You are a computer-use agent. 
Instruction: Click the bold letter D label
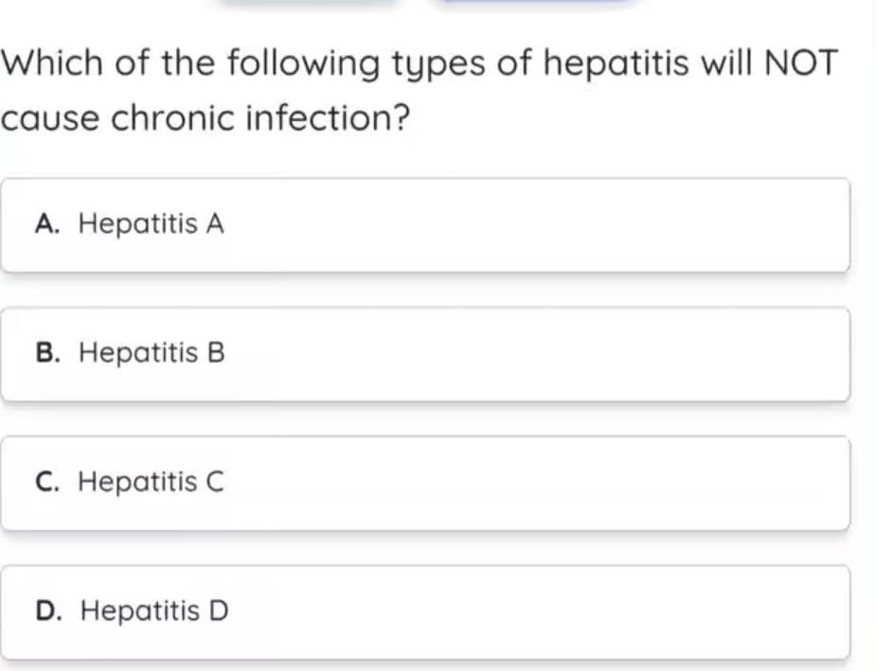pyautogui.click(x=48, y=611)
